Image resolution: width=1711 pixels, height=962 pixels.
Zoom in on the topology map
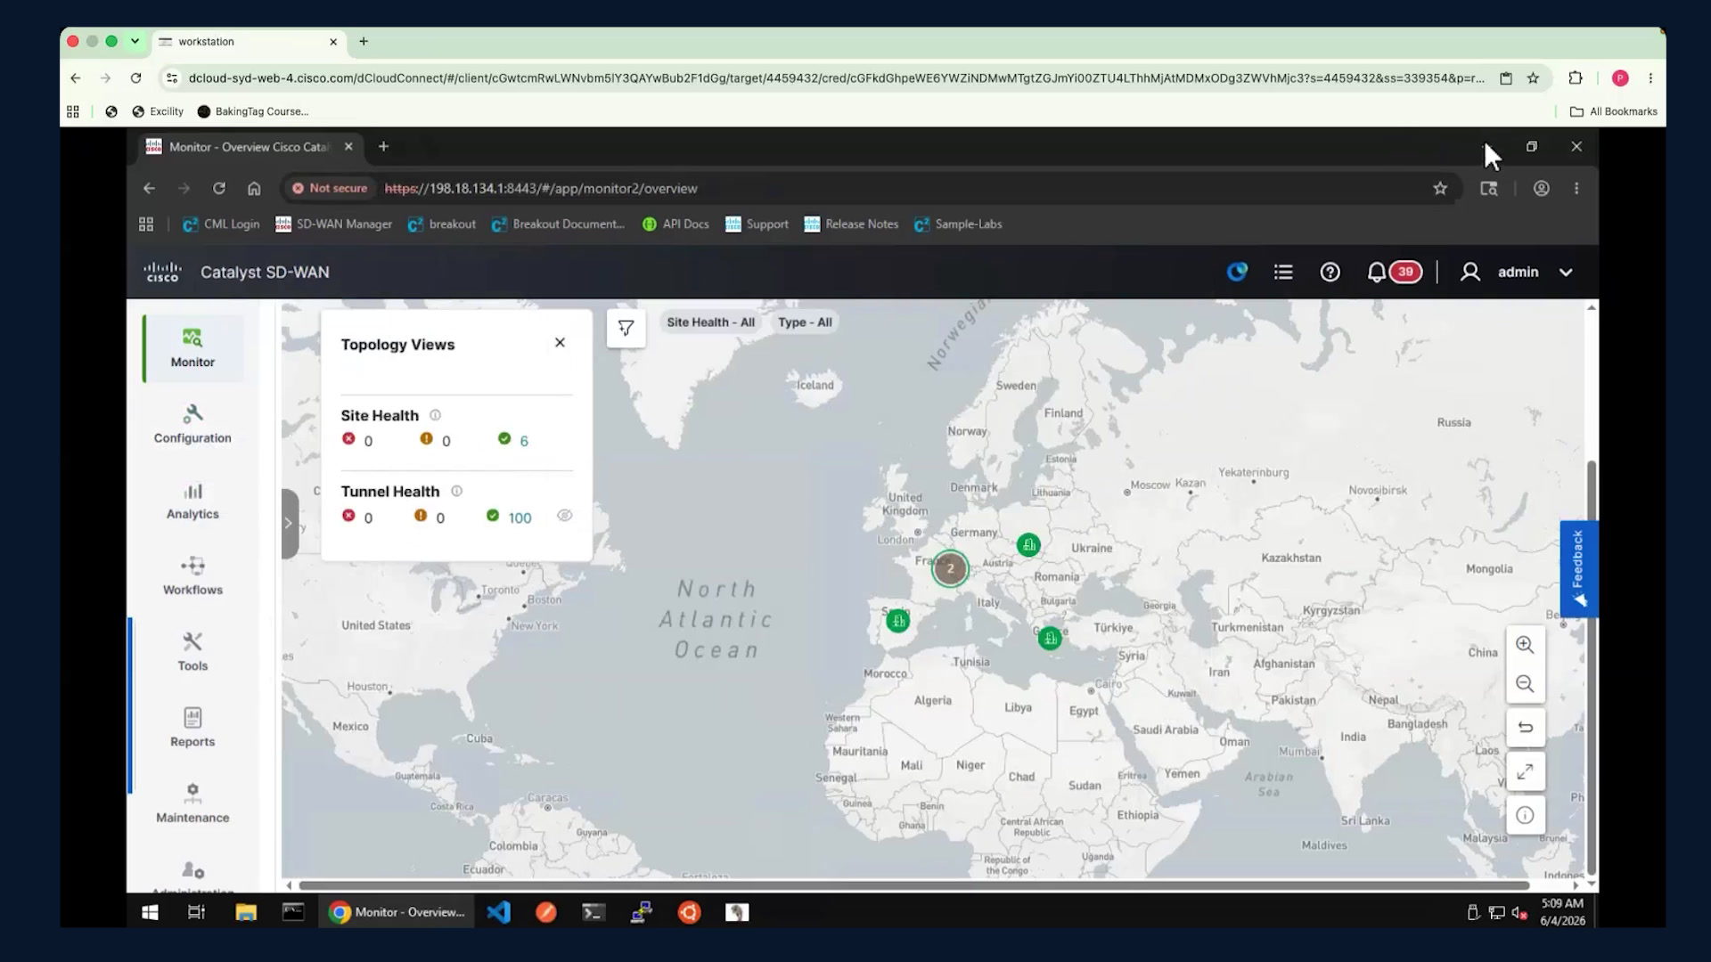pyautogui.click(x=1525, y=645)
